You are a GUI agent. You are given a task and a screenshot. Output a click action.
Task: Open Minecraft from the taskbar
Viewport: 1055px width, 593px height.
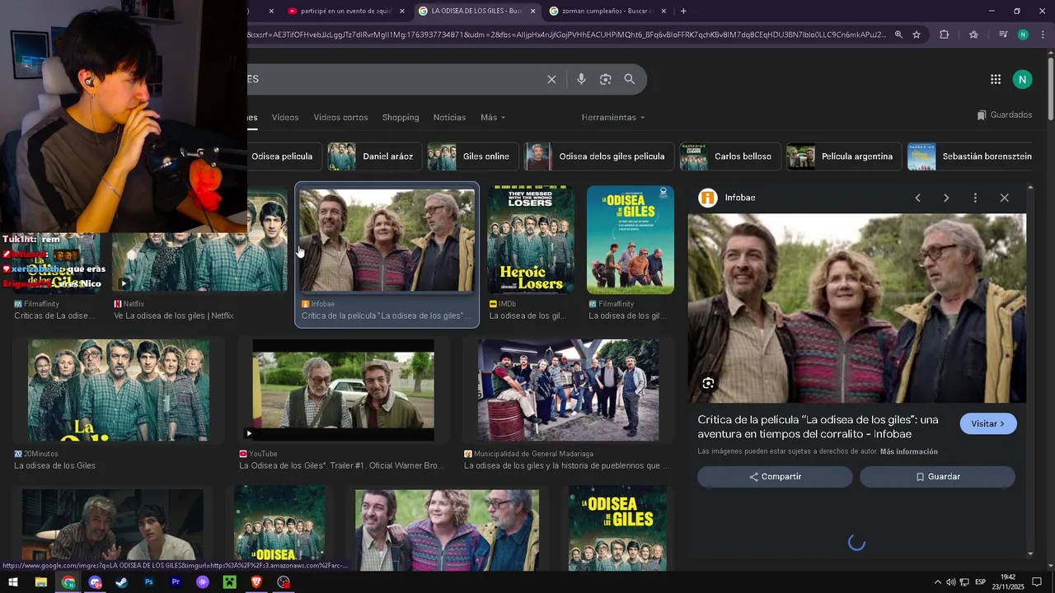[x=229, y=582]
